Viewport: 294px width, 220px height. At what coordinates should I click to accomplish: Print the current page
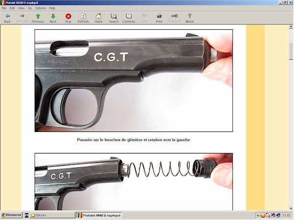(x=159, y=19)
